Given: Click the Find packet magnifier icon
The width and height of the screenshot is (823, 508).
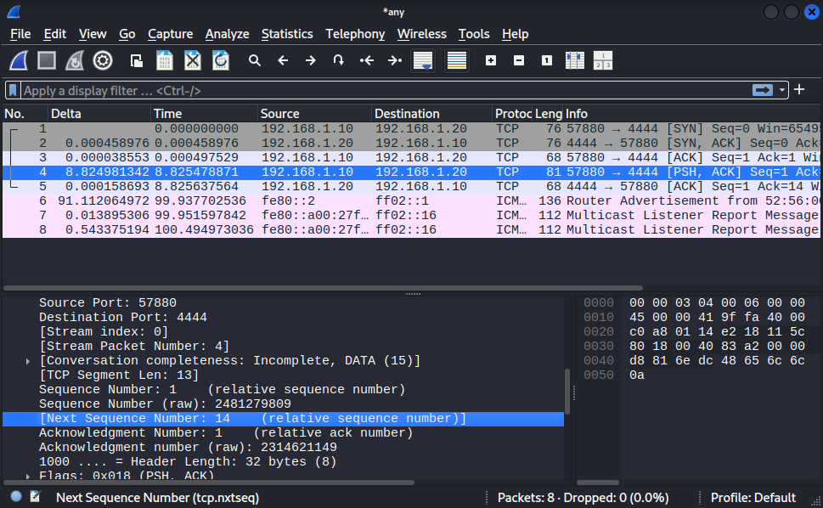Looking at the screenshot, I should [x=254, y=60].
